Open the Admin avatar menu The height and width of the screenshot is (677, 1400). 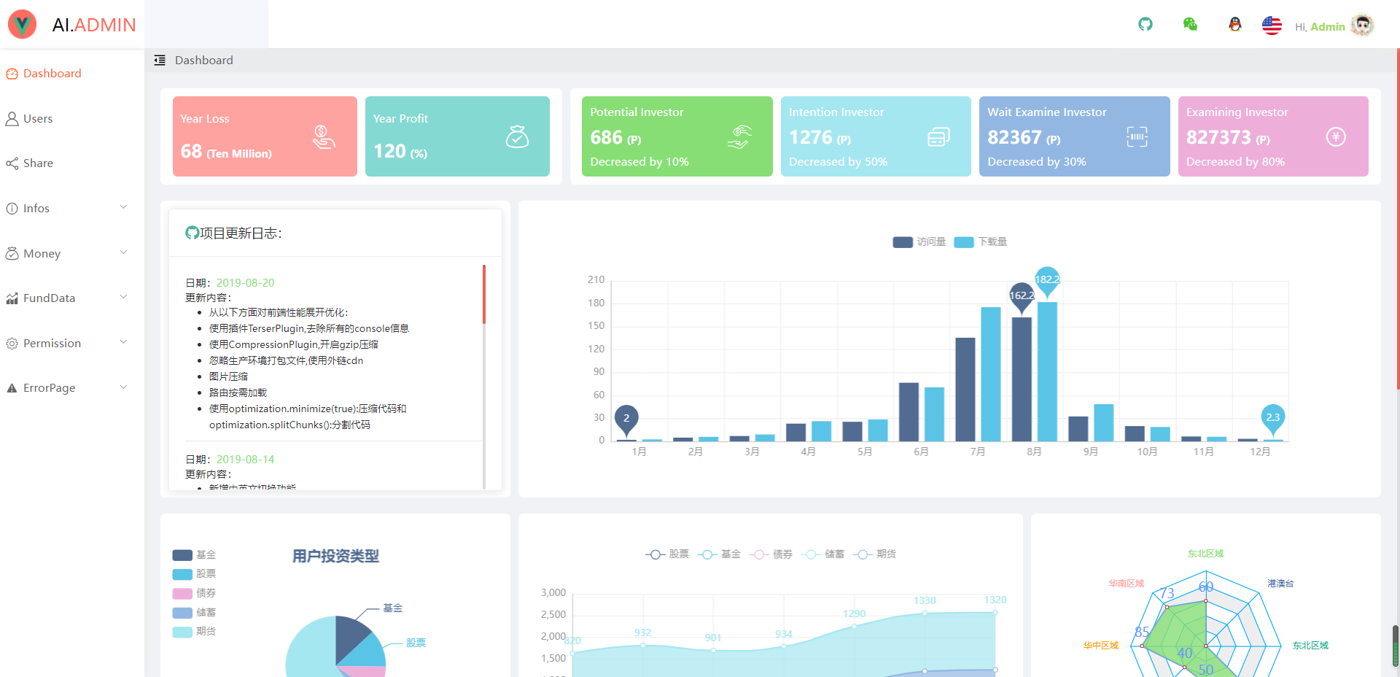(x=1362, y=26)
